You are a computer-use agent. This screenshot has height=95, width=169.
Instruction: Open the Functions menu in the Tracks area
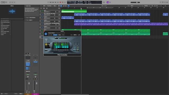click(x=49, y=6)
